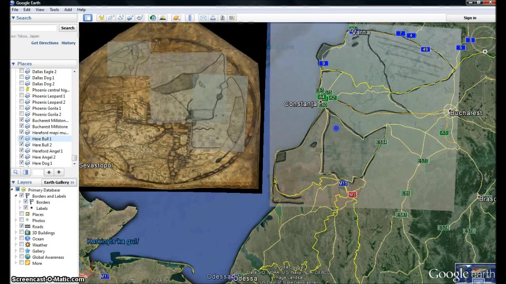The width and height of the screenshot is (506, 284).
Task: Click View in Google Maps icon
Action: click(232, 18)
